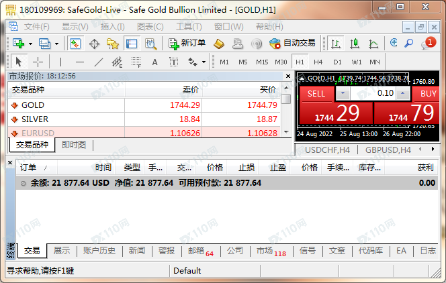The width and height of the screenshot is (446, 283).
Task: Open the 插入(I) menu
Action: (112, 27)
